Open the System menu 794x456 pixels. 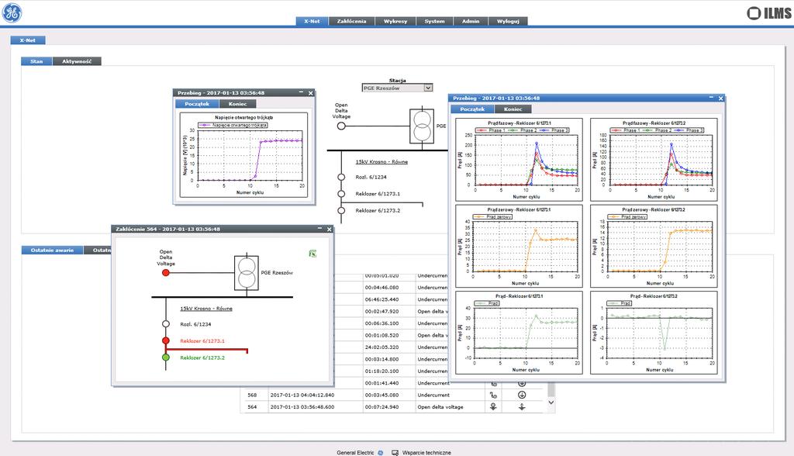pyautogui.click(x=434, y=21)
